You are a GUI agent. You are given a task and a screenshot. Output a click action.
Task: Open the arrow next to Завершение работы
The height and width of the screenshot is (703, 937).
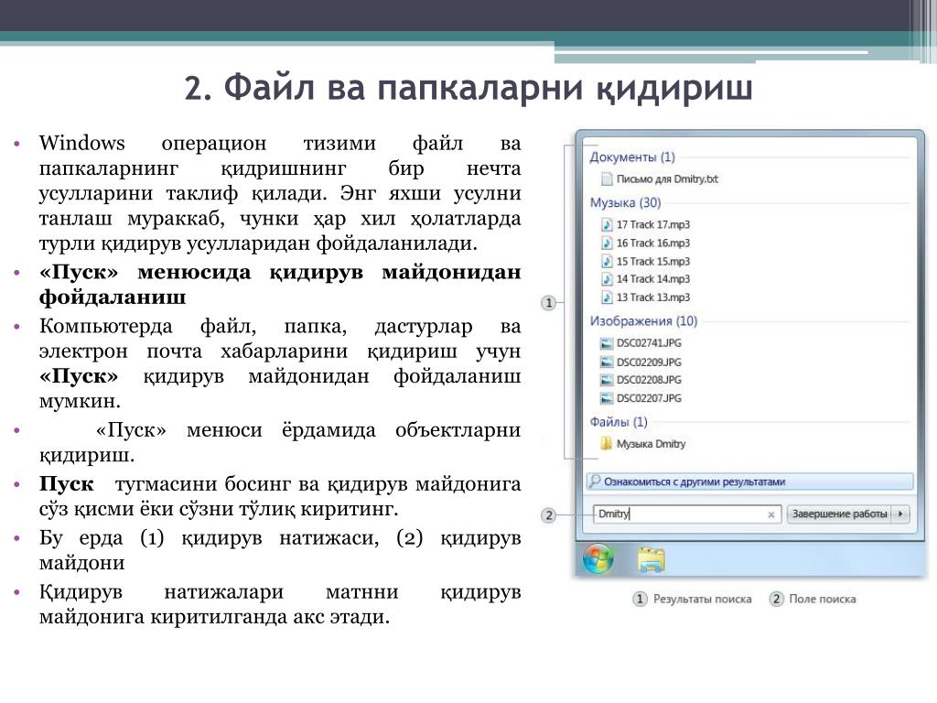point(900,514)
